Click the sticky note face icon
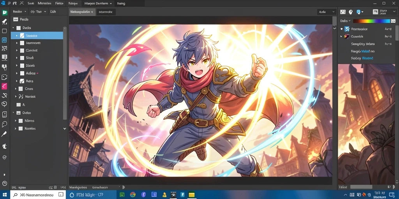Image resolution: width=399 pixels, height=199 pixels. (4, 77)
